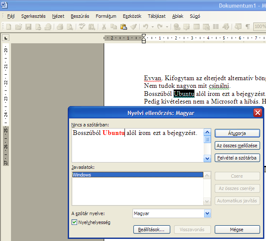
Task: Open the Redo history dropdown arrow
Action: [x=167, y=27]
